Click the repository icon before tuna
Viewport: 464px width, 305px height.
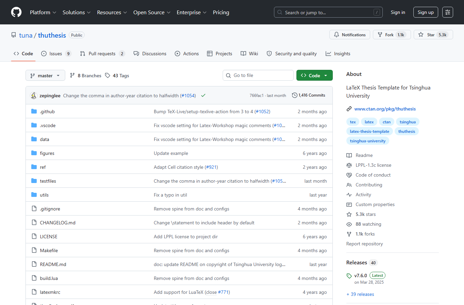pos(14,35)
